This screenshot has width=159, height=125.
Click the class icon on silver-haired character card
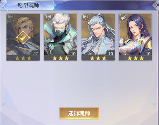[86, 17]
